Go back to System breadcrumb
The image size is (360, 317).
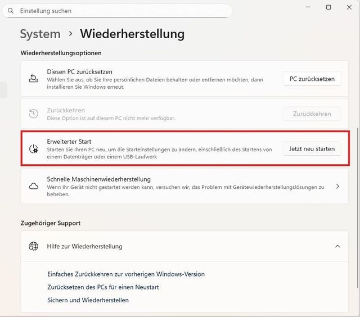(39, 34)
